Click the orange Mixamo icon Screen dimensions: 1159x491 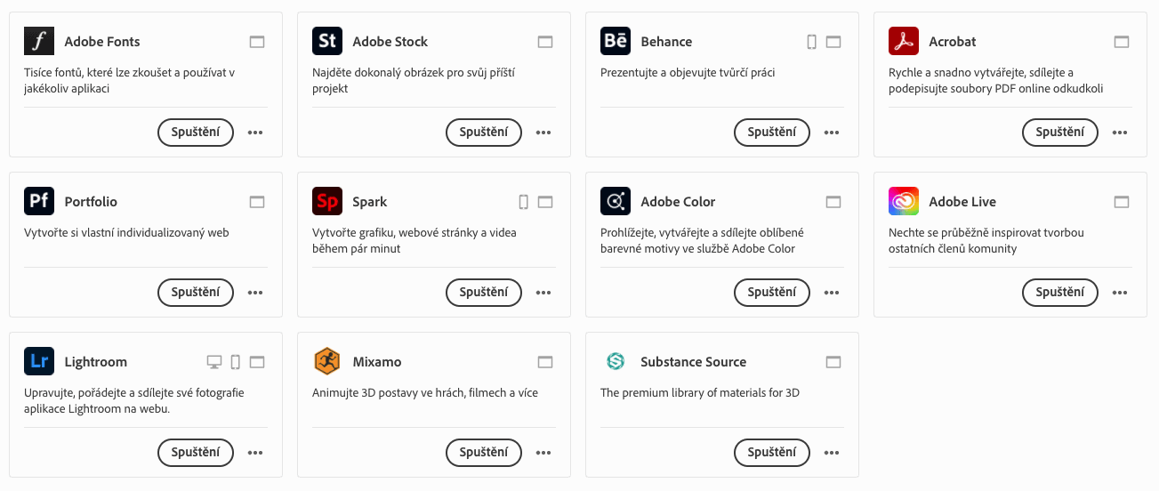coord(327,362)
